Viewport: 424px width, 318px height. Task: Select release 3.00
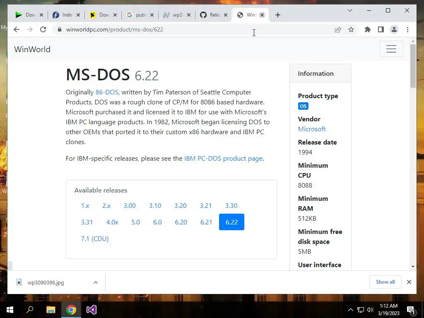[x=130, y=205]
